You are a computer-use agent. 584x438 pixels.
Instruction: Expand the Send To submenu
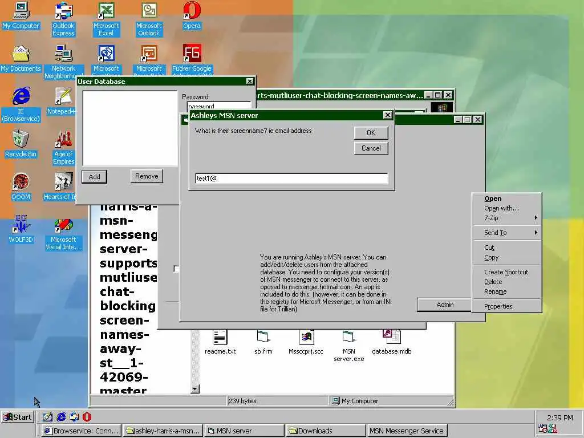point(506,233)
